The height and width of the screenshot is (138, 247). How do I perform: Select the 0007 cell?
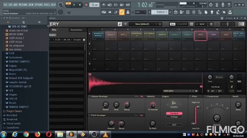(226, 36)
